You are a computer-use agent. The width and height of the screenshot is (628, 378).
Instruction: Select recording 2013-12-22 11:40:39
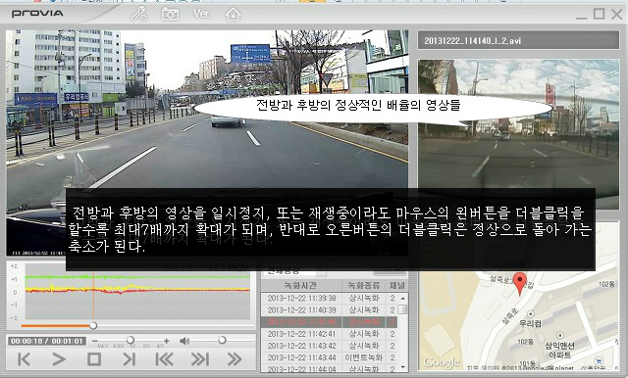click(x=331, y=310)
